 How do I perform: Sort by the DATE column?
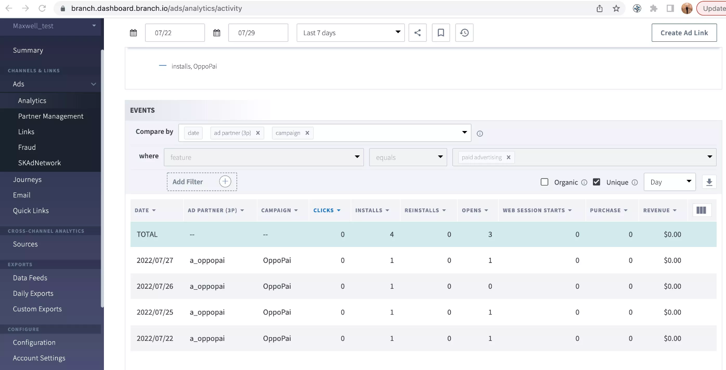click(145, 210)
